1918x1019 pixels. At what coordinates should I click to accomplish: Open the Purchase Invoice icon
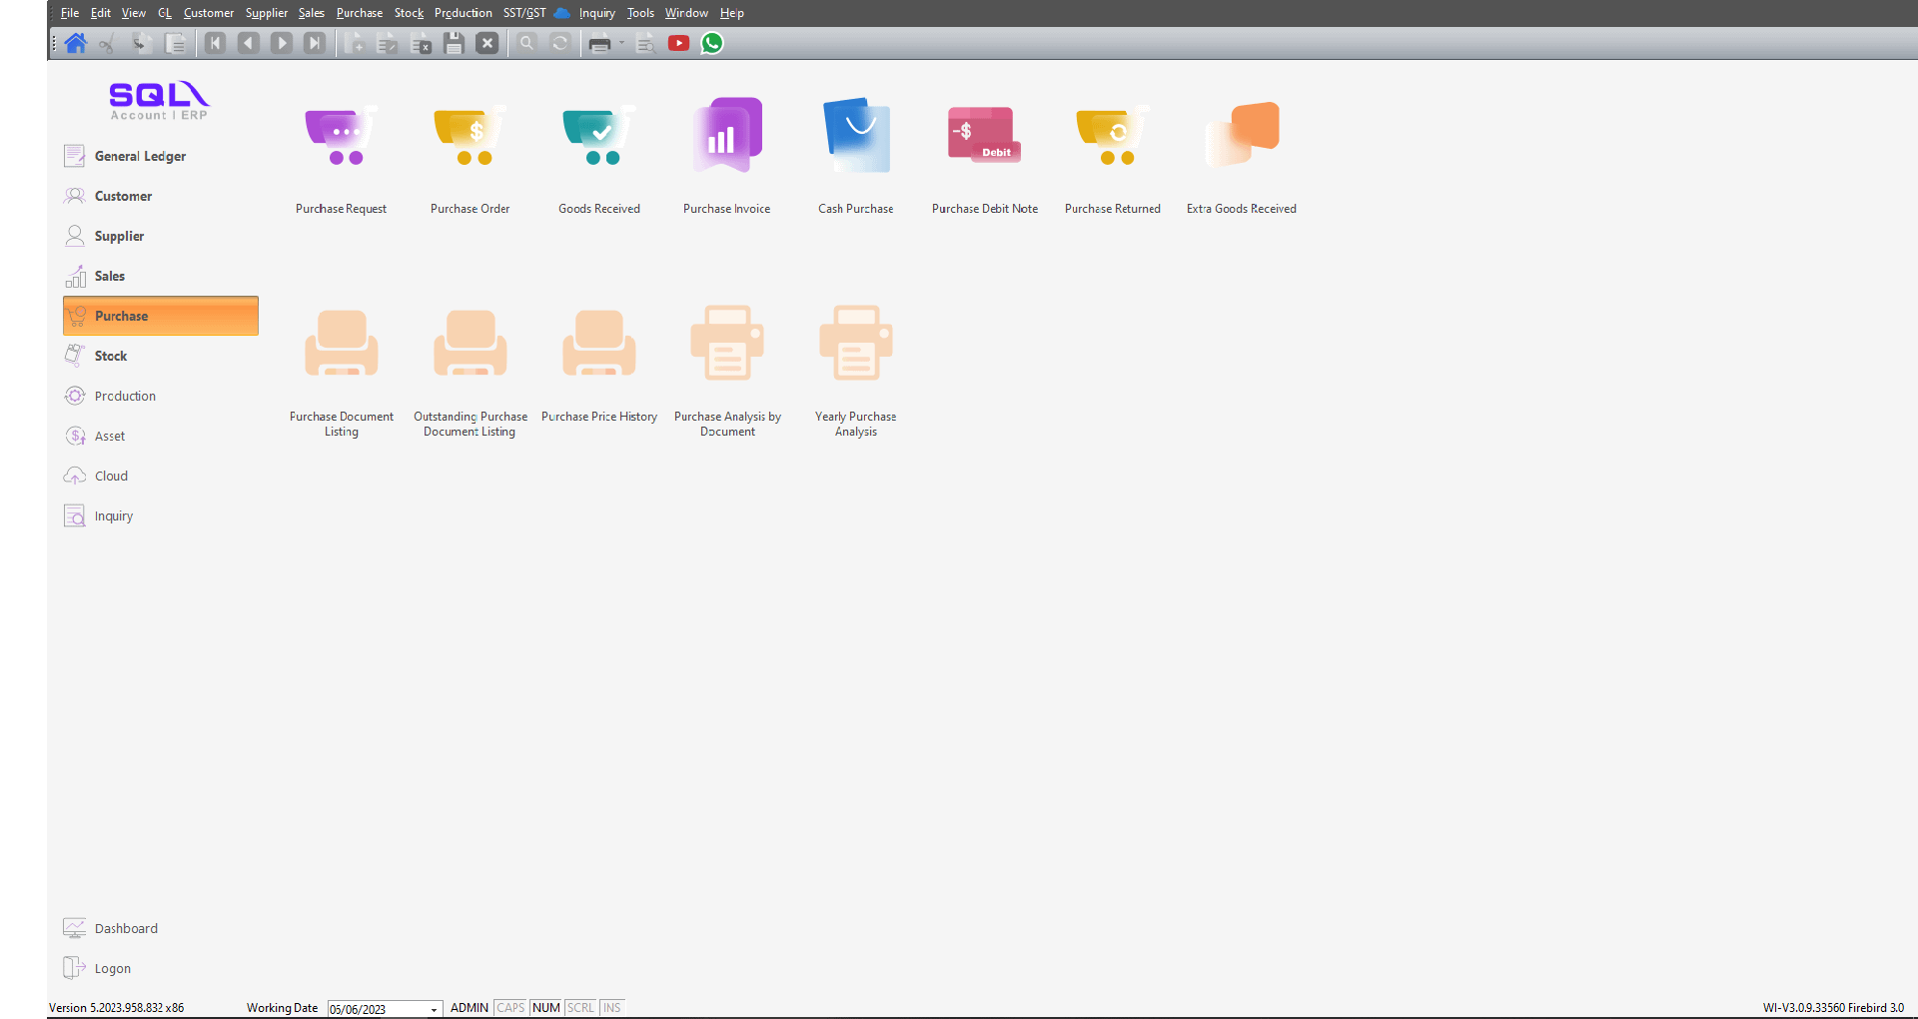(x=727, y=137)
